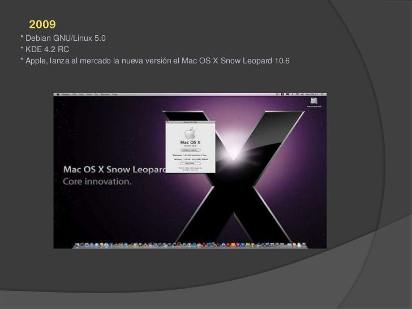Open the Edit menu
This screenshot has height=309, width=412.
click(x=81, y=95)
